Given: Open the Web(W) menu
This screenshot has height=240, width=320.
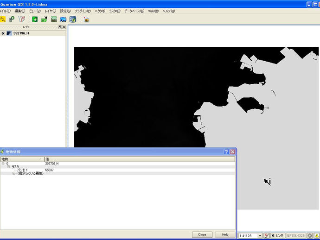Looking at the screenshot, I should [x=153, y=11].
